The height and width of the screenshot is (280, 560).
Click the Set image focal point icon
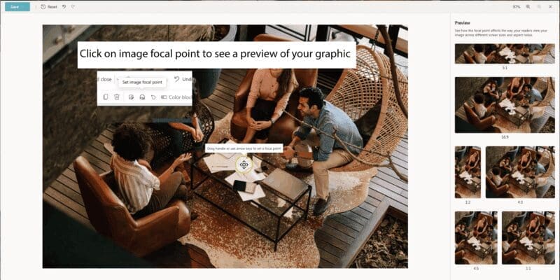tap(142, 97)
